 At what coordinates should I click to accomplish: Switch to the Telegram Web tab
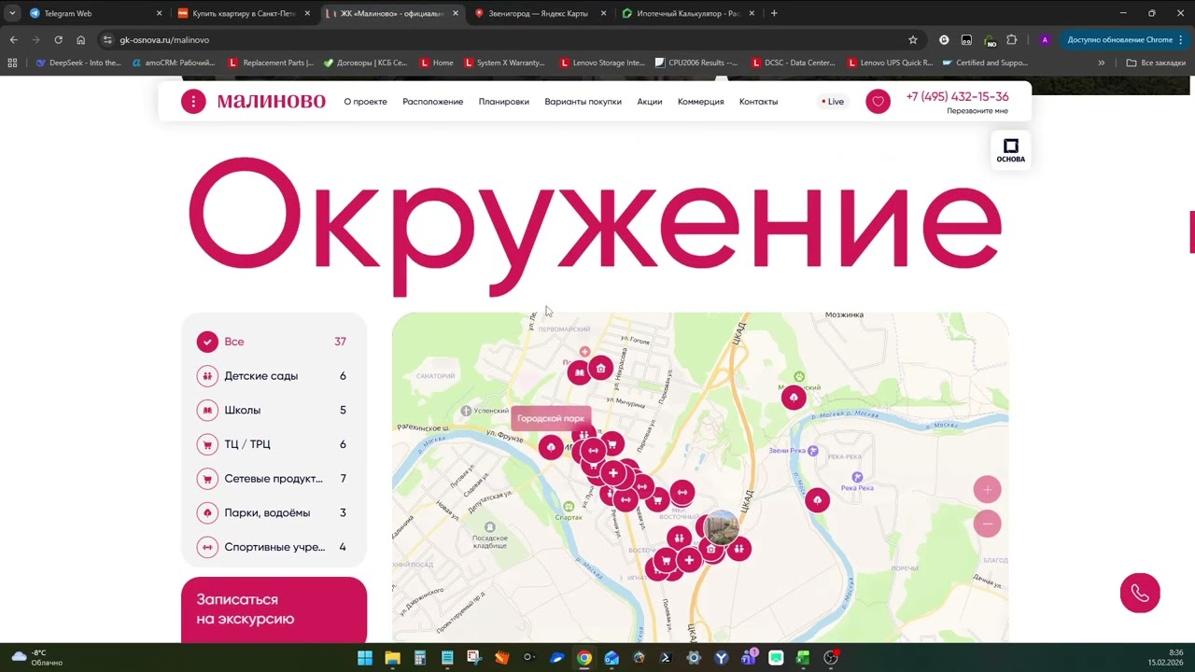(96, 14)
